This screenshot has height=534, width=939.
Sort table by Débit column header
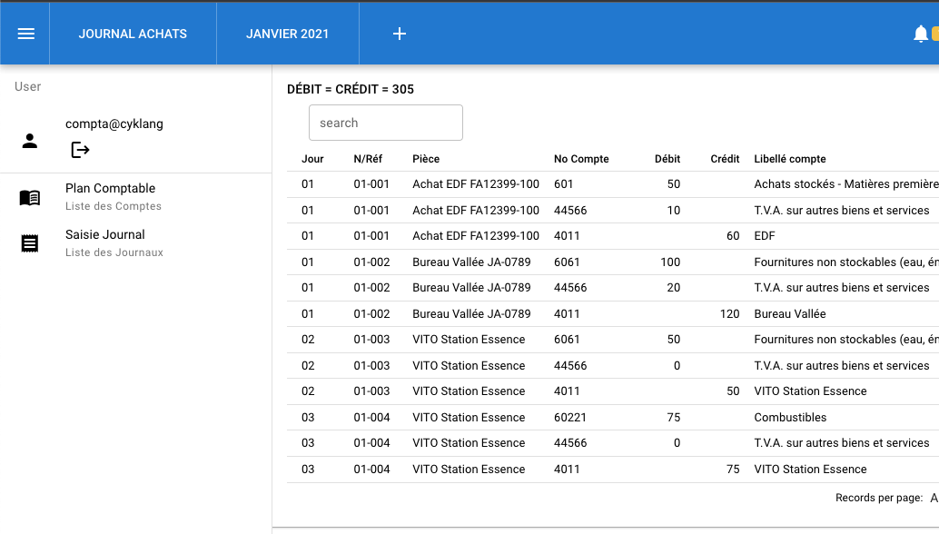[667, 159]
